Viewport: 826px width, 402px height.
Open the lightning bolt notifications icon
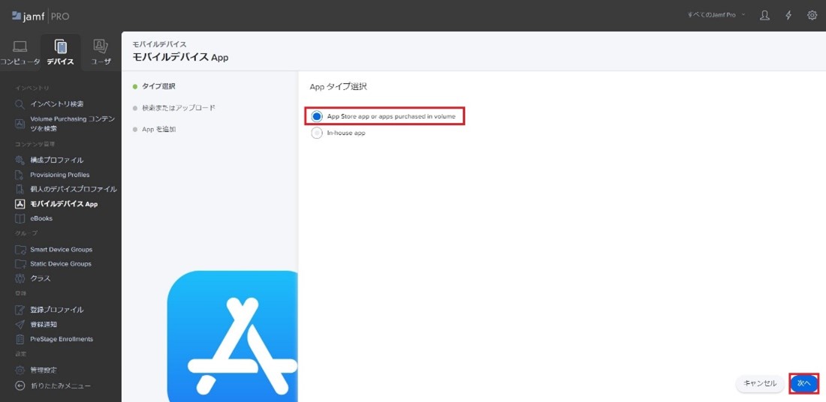[x=788, y=15]
